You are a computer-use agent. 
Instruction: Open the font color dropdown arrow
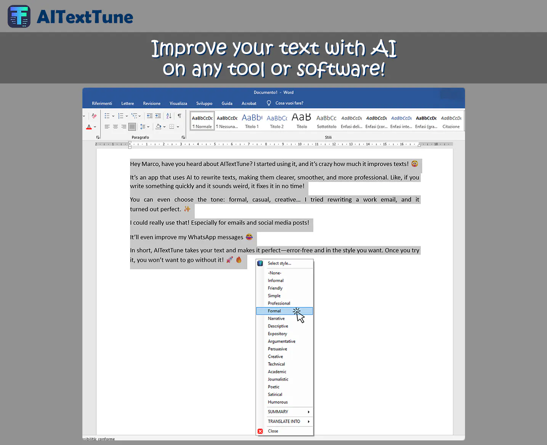pyautogui.click(x=95, y=127)
